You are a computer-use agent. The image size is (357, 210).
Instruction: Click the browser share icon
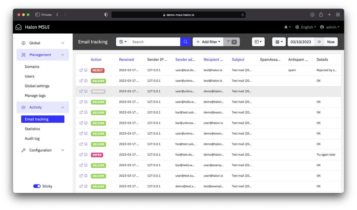pos(321,15)
